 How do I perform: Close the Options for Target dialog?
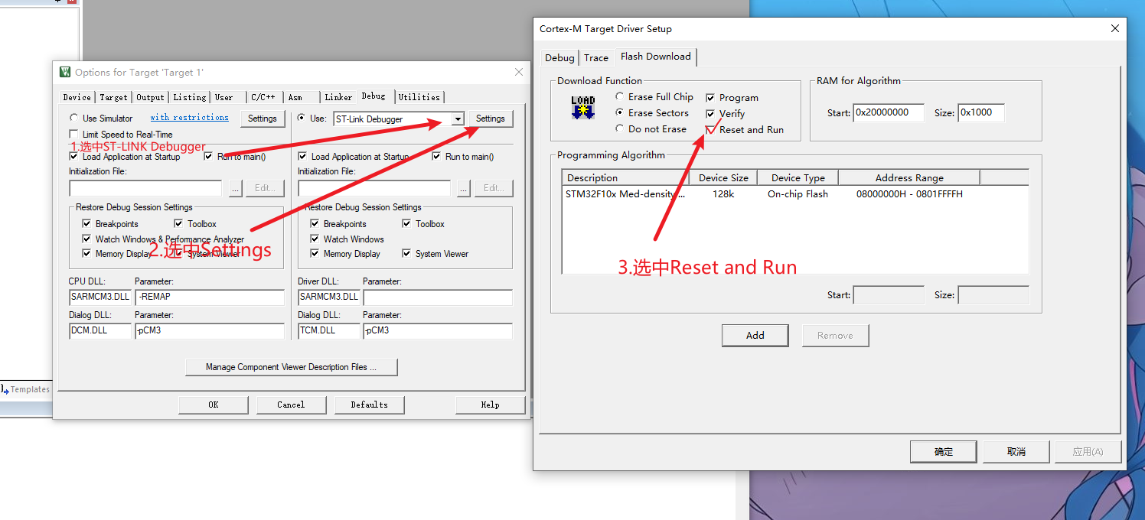tap(519, 72)
